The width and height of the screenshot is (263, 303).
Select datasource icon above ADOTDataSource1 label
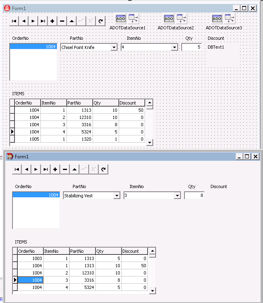[x=133, y=19]
